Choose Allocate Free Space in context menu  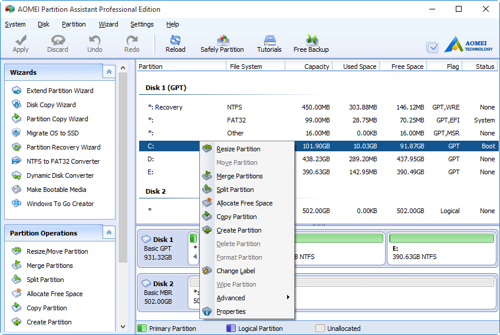[247, 203]
